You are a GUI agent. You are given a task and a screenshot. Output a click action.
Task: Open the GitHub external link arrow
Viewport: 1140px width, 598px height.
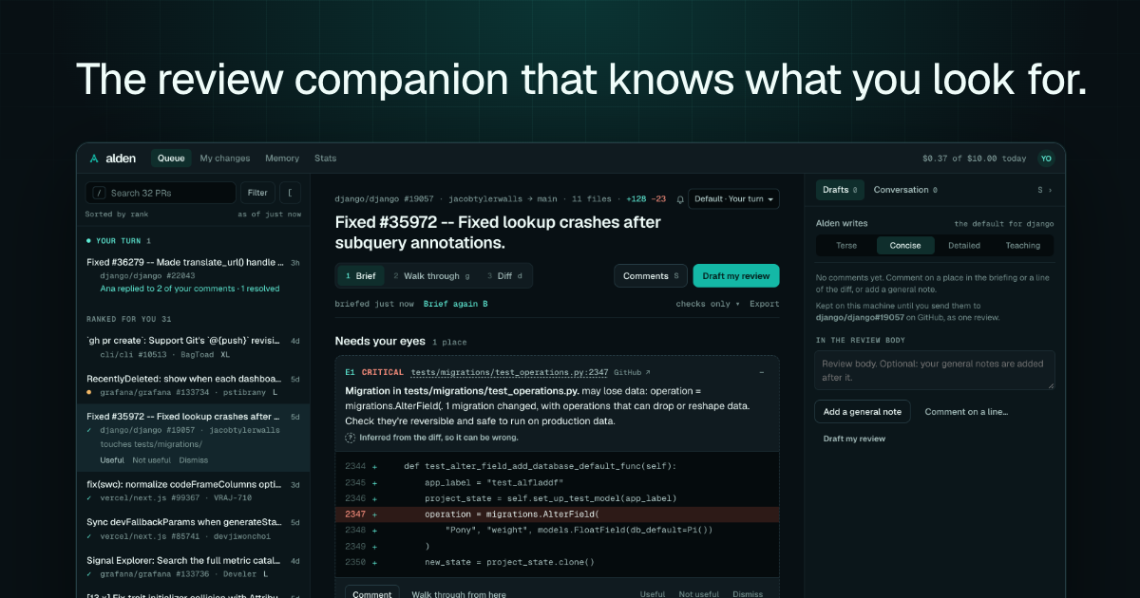[x=648, y=373]
